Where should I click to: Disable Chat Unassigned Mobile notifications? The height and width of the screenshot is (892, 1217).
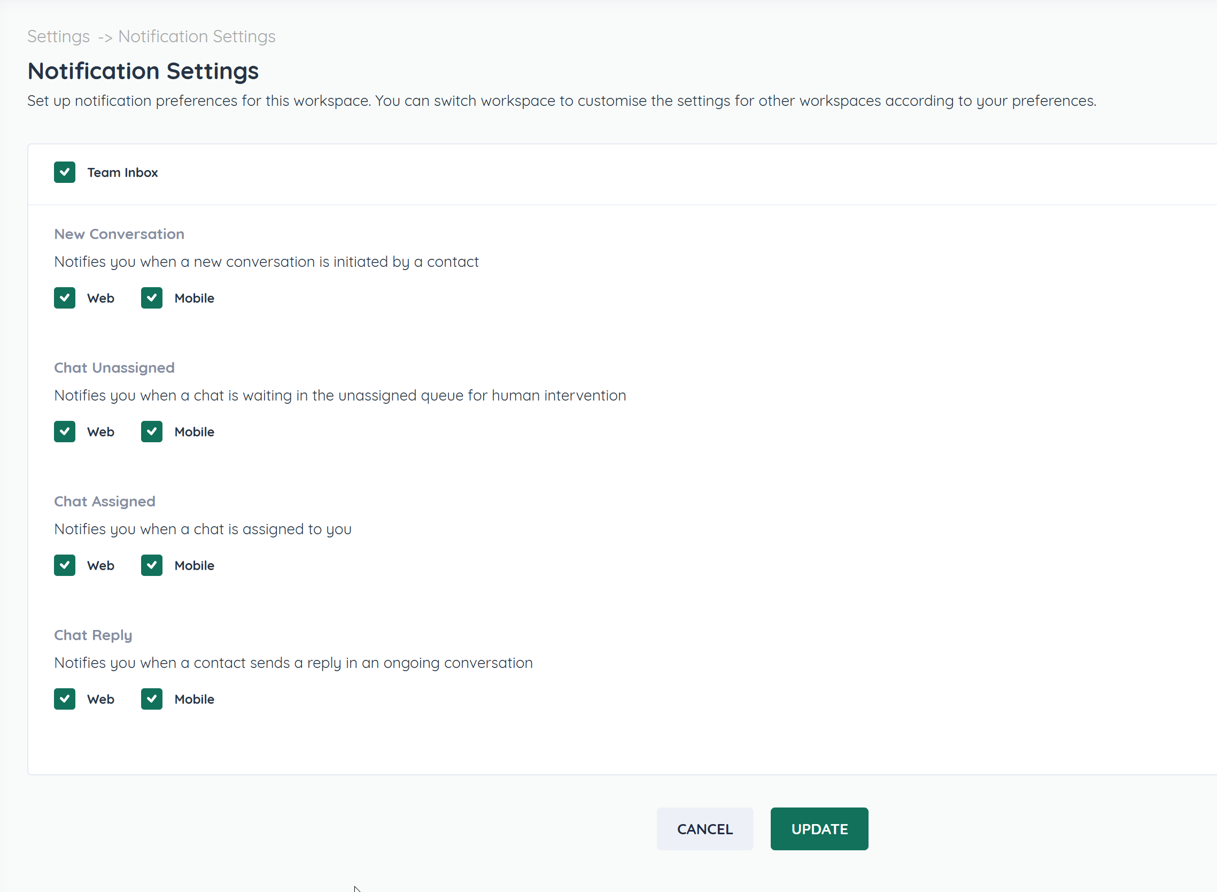click(152, 432)
